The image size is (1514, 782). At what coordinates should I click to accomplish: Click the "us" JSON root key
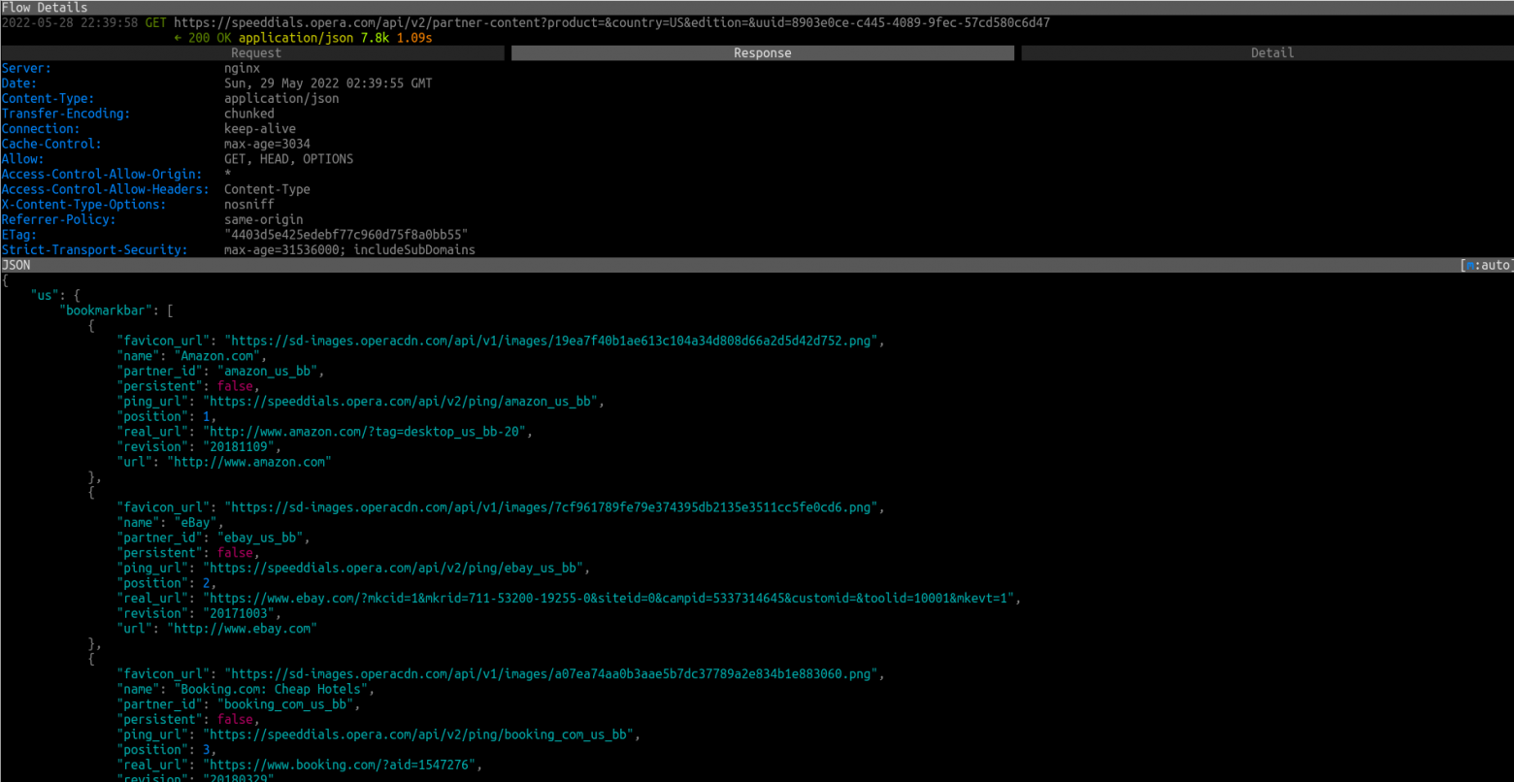tap(45, 295)
